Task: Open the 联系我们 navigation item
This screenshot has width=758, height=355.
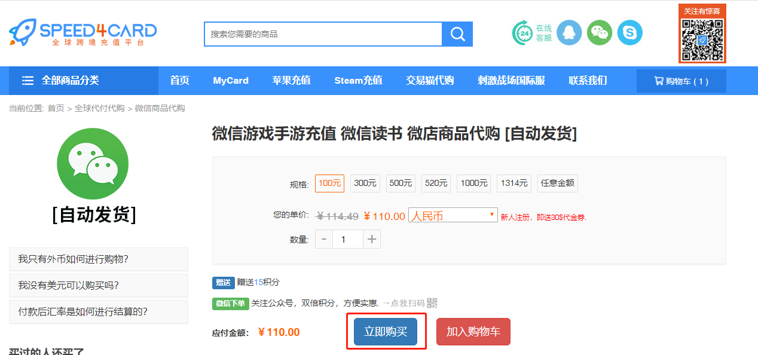Action: click(588, 81)
